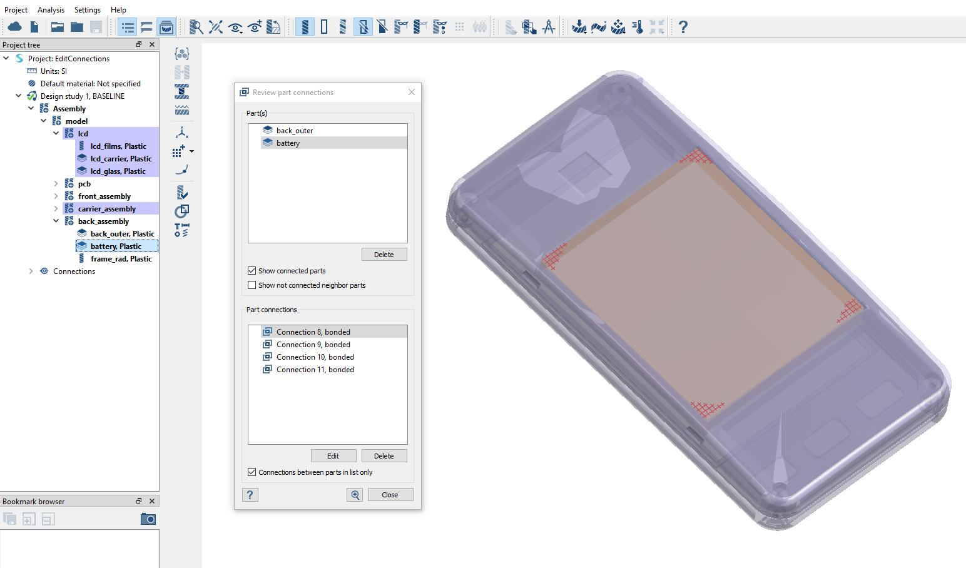Image resolution: width=966 pixels, height=568 pixels.
Task: Enable Show not connected neighbor parts
Action: pyautogui.click(x=252, y=285)
